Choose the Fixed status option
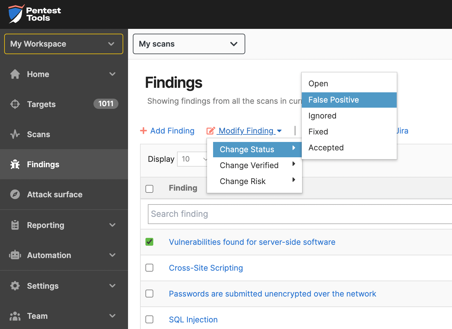 coord(318,132)
